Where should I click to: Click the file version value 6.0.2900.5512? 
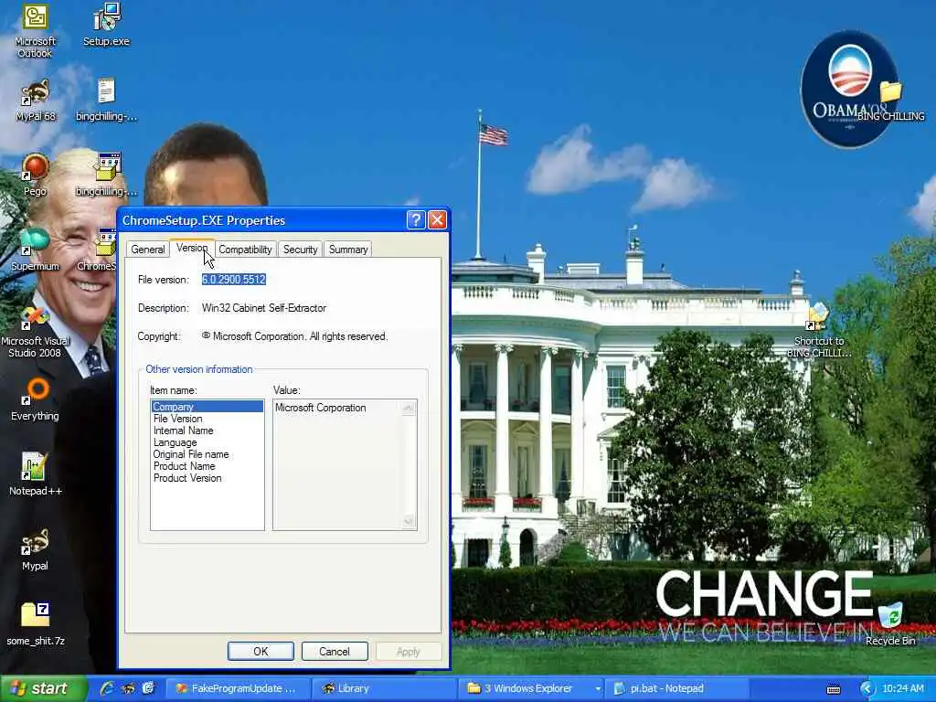point(233,280)
